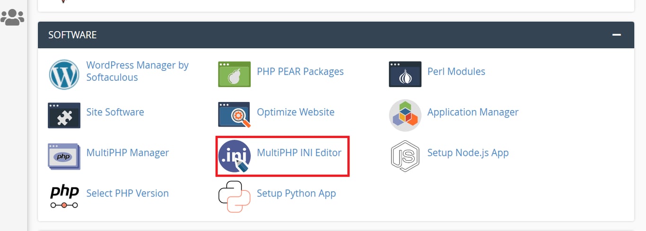Follow the MultiPHP INI Editor link
Image resolution: width=646 pixels, height=231 pixels.
[x=299, y=153]
